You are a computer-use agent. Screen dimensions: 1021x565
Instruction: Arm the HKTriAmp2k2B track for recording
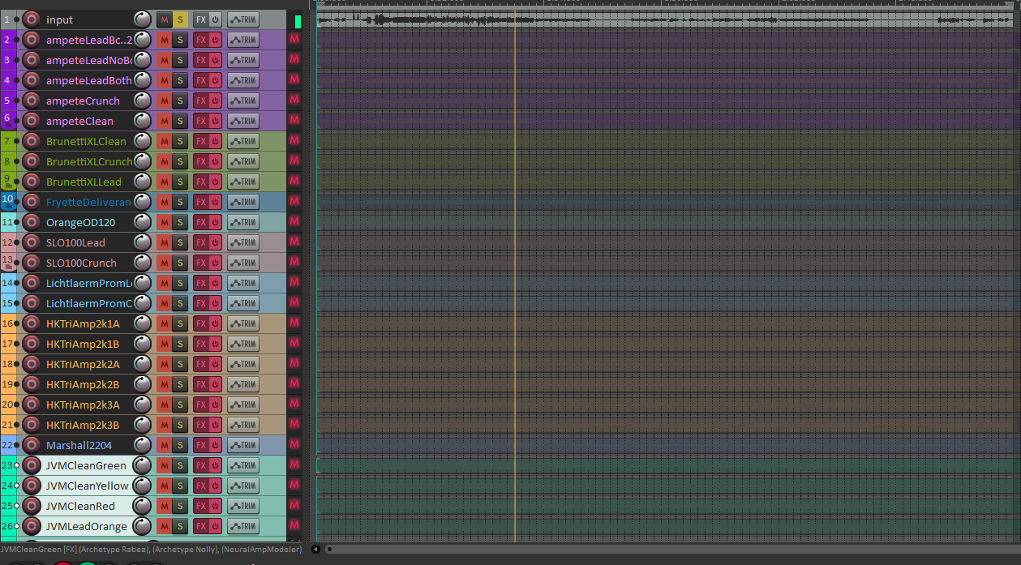[x=32, y=384]
